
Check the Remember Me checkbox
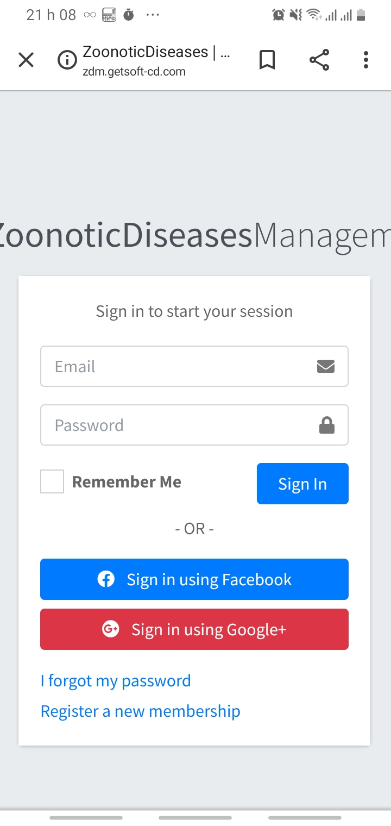tap(52, 481)
